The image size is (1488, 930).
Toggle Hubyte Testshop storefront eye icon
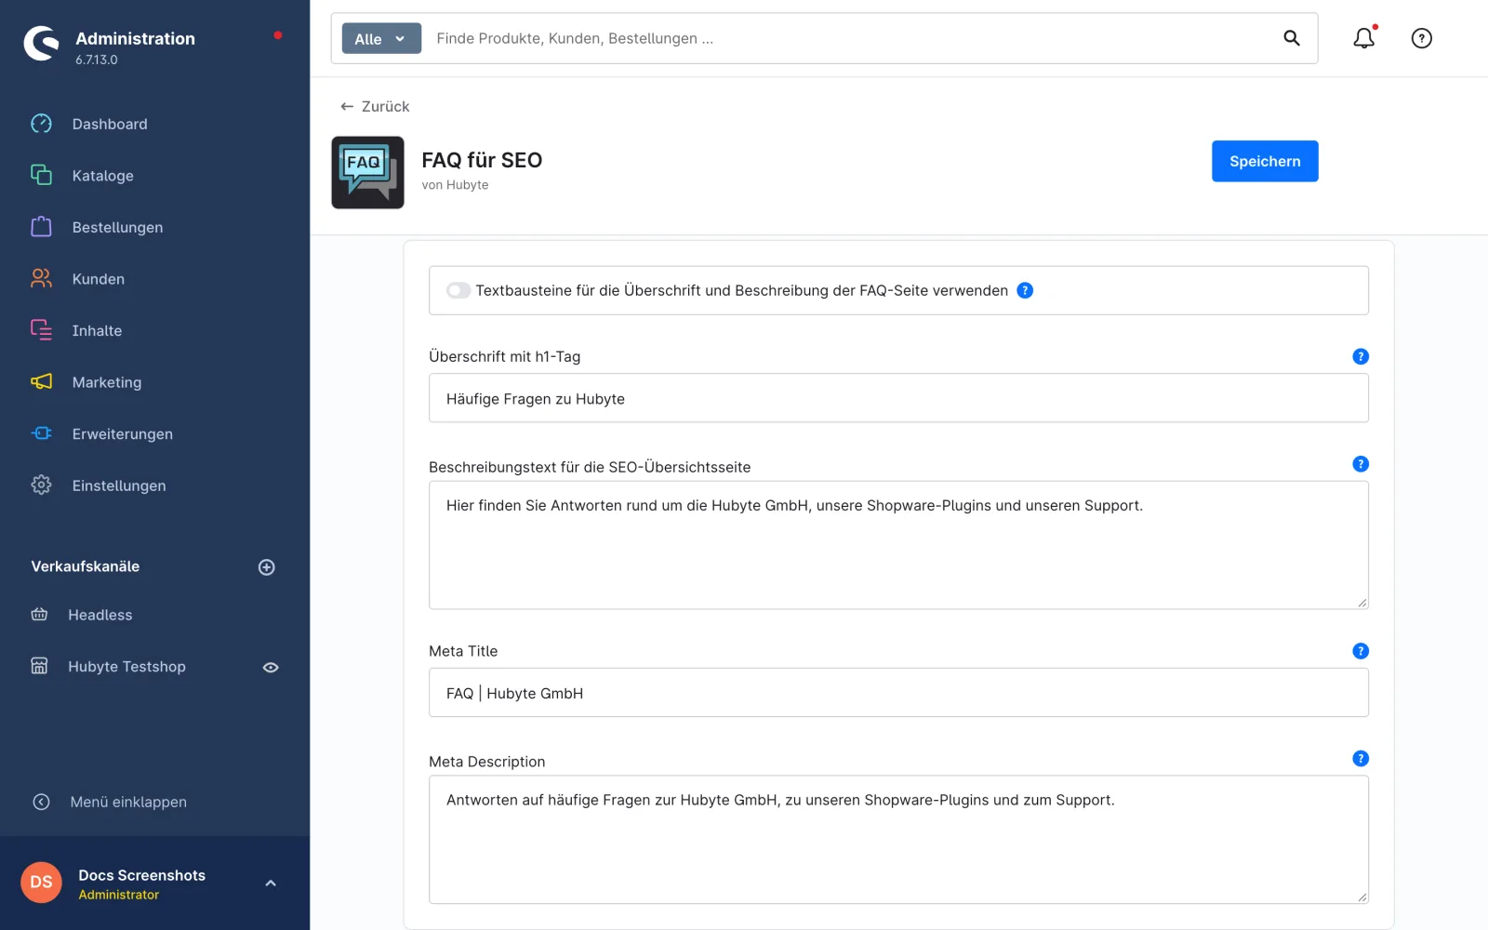(x=271, y=667)
